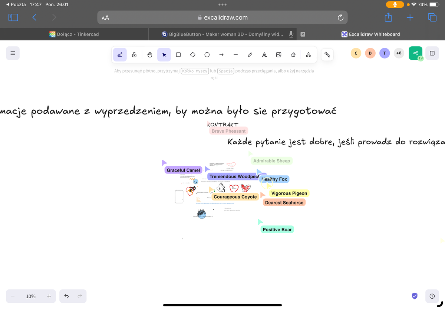445x309 pixels.
Task: Expand the +8 more collaborators list
Action: [399, 53]
